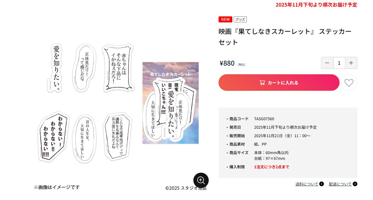The width and height of the screenshot is (373, 200).
Task: Open the 配送について link
Action: (x=340, y=184)
